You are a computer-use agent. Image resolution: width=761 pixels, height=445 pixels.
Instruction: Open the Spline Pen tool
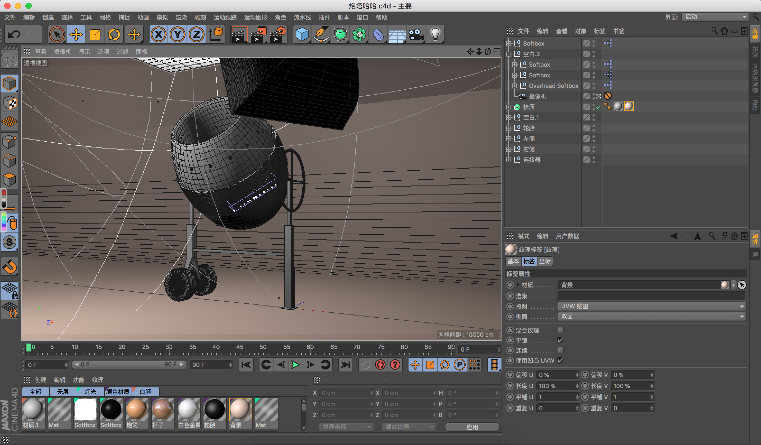(321, 34)
